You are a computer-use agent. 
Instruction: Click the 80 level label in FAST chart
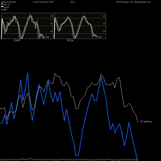tap(51, 16)
